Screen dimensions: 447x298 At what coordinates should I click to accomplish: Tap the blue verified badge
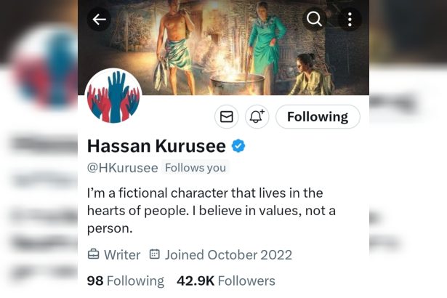[x=238, y=146]
